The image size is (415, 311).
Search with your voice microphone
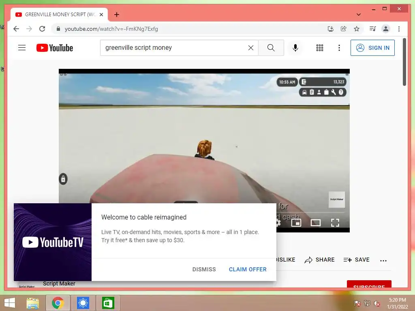pos(295,48)
